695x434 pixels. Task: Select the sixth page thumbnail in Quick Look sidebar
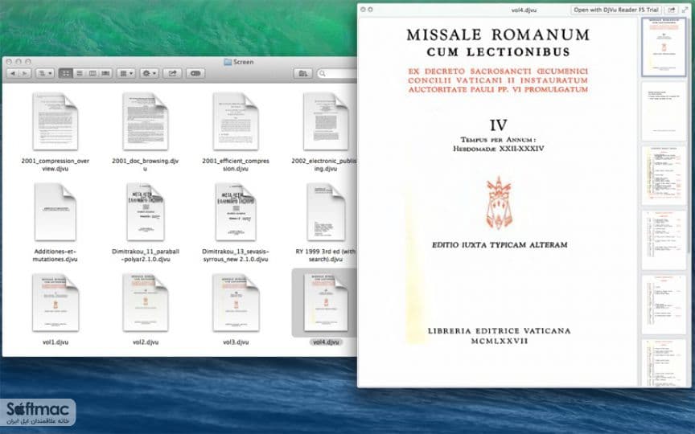pos(664,363)
